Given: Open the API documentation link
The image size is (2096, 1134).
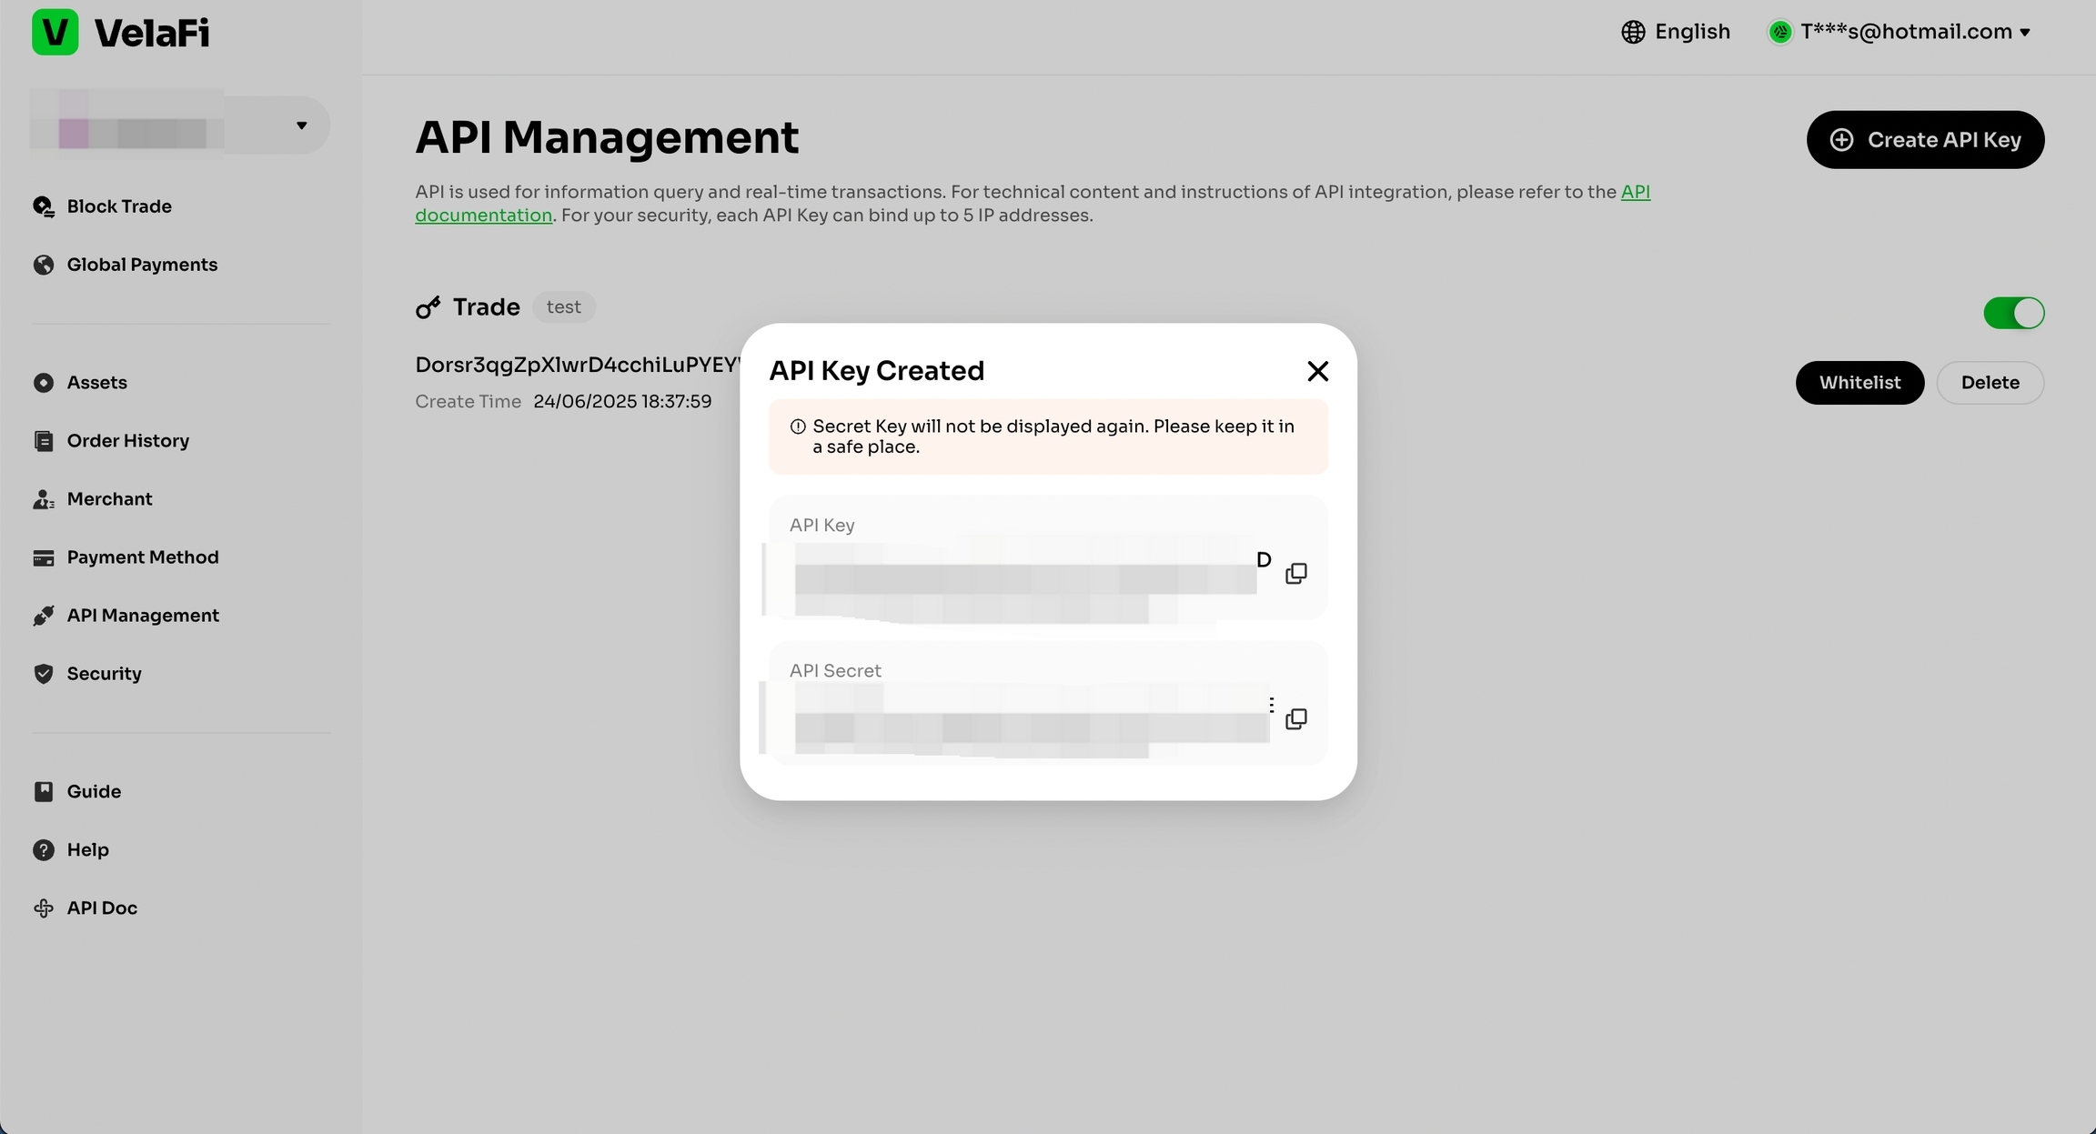Looking at the screenshot, I should (x=483, y=216).
